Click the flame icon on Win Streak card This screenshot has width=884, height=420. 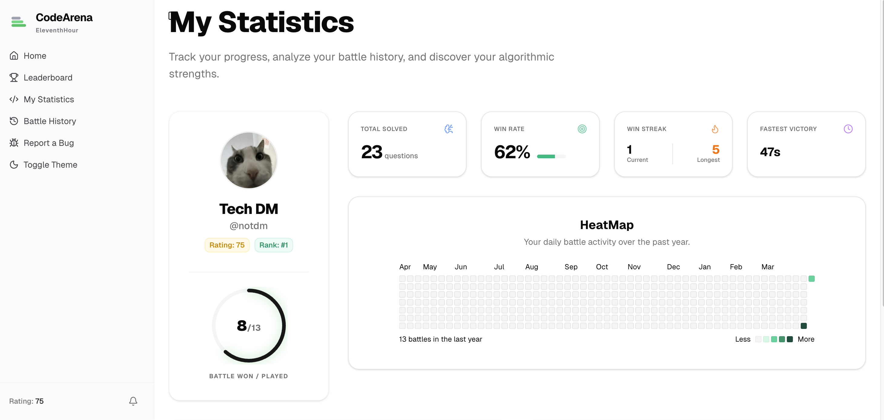coord(715,129)
